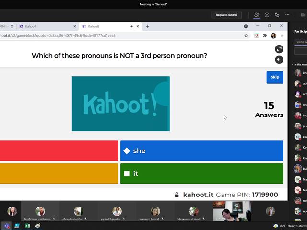
Task: Enter Kahoot fullscreen mode
Action: coord(279,49)
